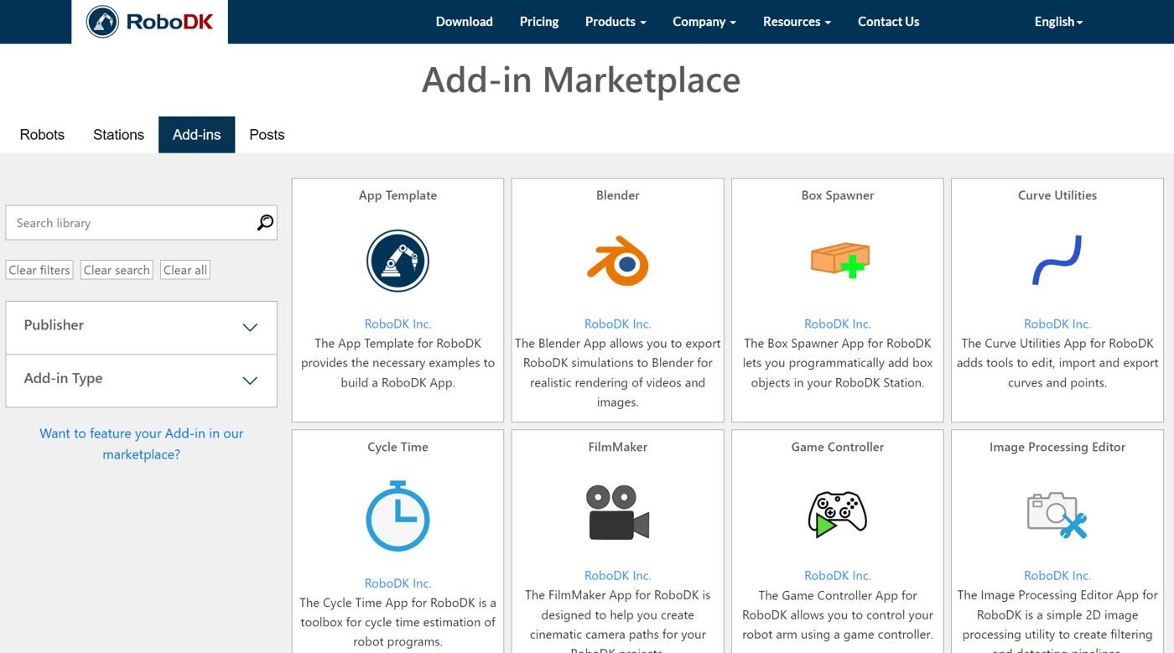Open the Products dropdown menu
This screenshot has height=653, width=1174.
tap(616, 22)
